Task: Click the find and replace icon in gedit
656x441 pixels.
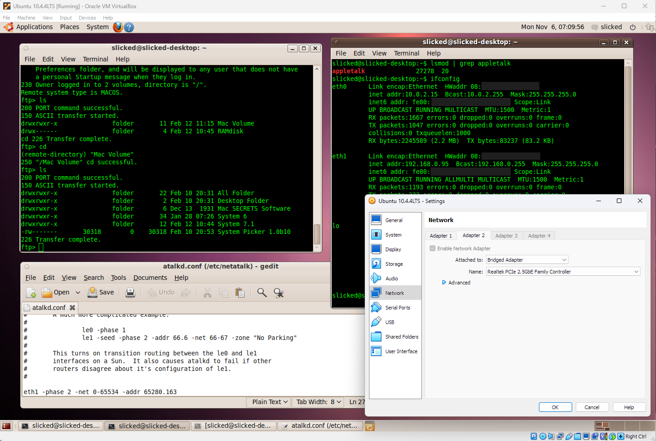Action: point(279,293)
